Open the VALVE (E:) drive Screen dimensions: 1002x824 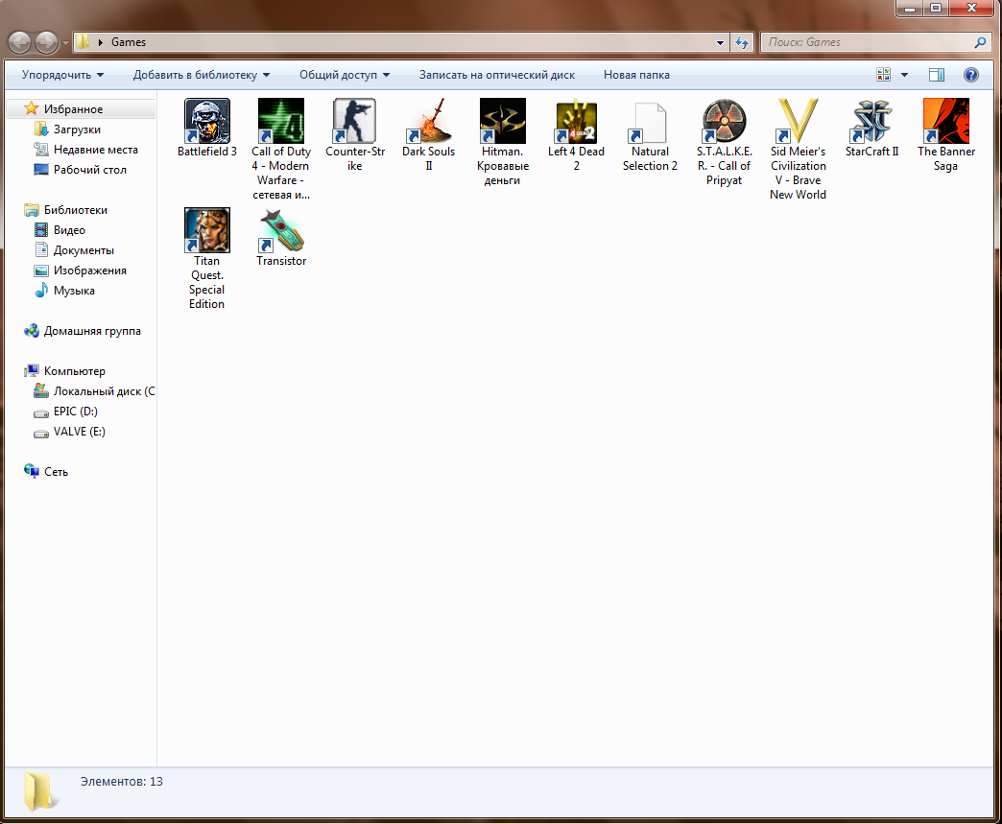coord(80,432)
